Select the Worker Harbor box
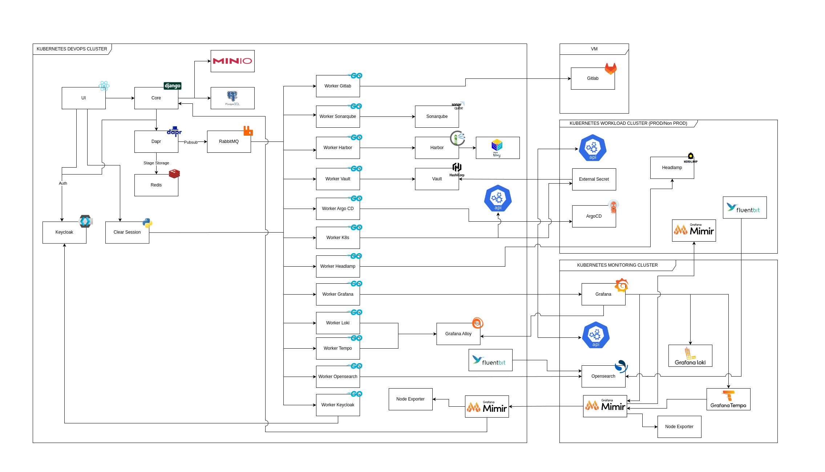Image resolution: width=825 pixels, height=472 pixels. (338, 148)
